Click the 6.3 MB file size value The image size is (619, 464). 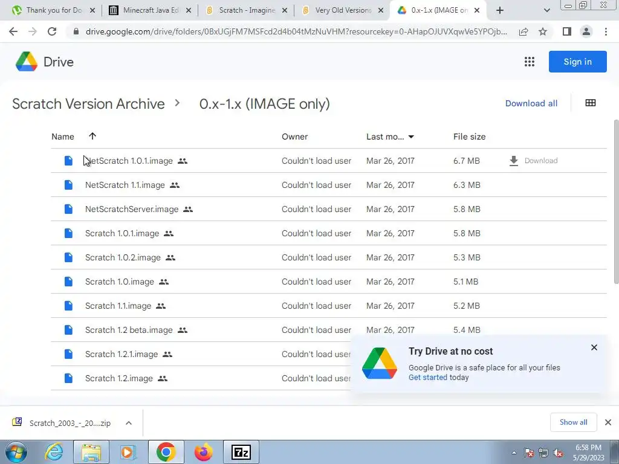467,185
